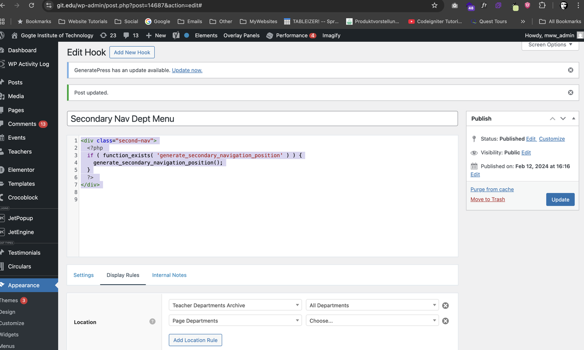Switch to the Settings tab

click(83, 275)
